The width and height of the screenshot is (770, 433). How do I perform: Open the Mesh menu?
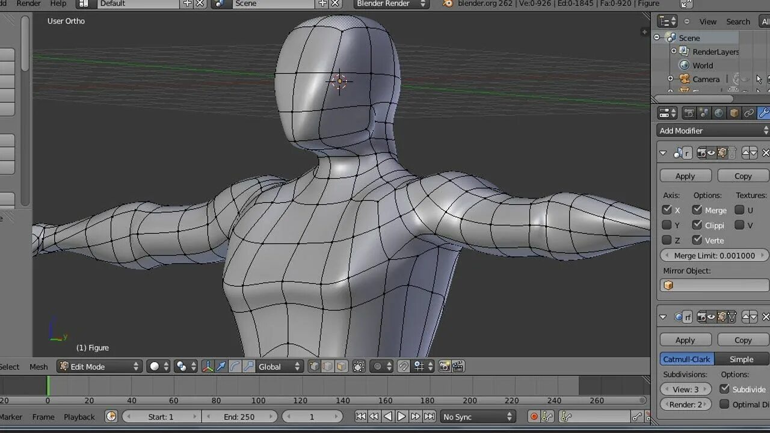pos(38,366)
